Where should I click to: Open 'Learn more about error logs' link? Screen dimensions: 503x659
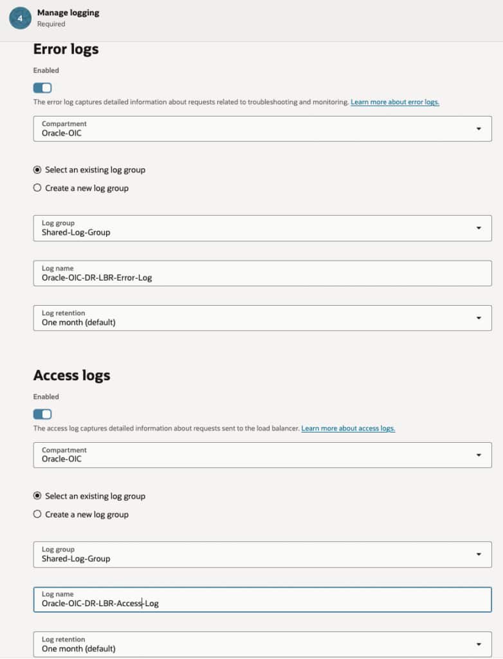(395, 102)
